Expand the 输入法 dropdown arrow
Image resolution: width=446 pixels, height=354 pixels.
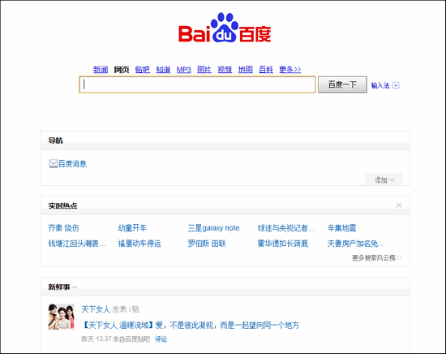(x=396, y=85)
